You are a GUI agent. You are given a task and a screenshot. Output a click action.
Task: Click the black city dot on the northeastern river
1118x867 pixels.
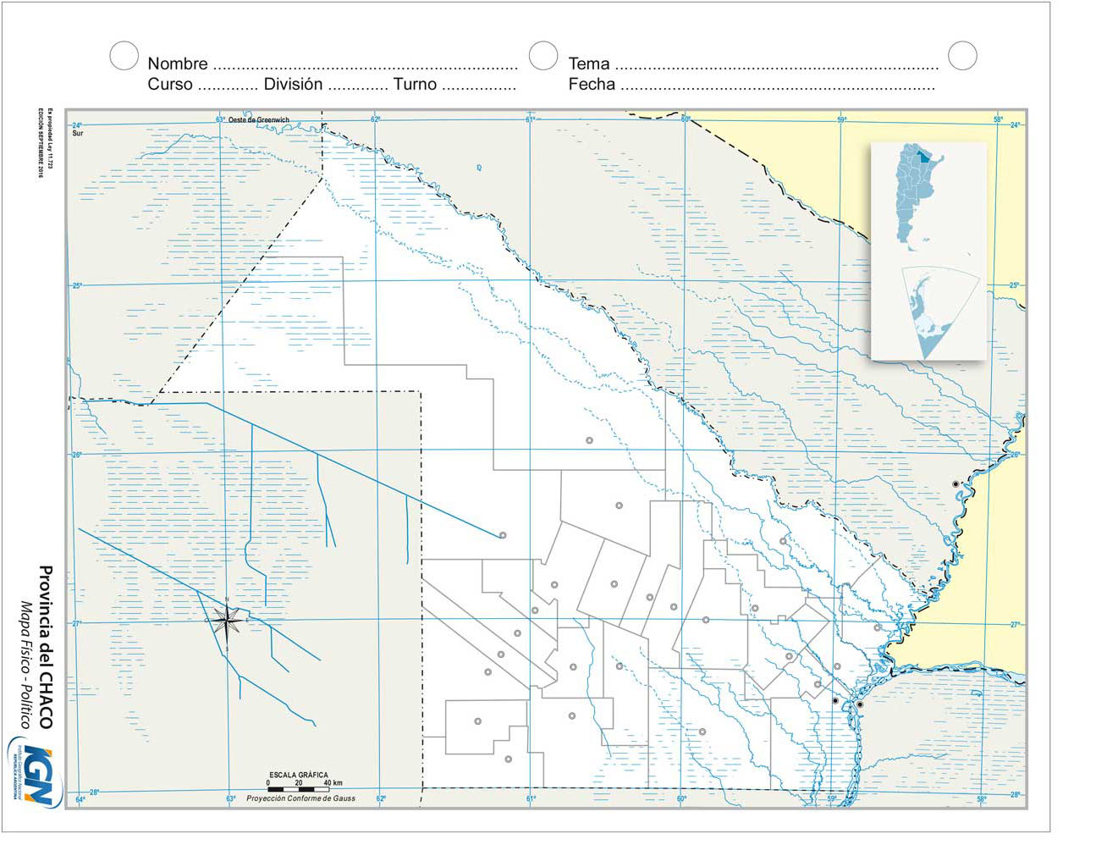pyautogui.click(x=956, y=483)
